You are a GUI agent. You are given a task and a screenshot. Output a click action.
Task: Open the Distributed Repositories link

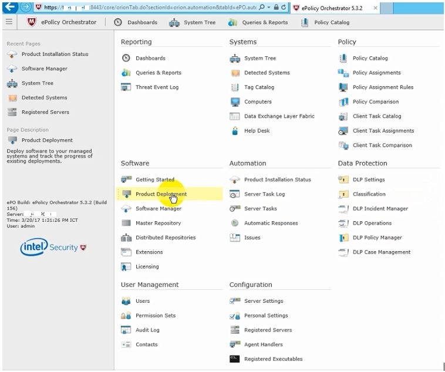coord(165,238)
